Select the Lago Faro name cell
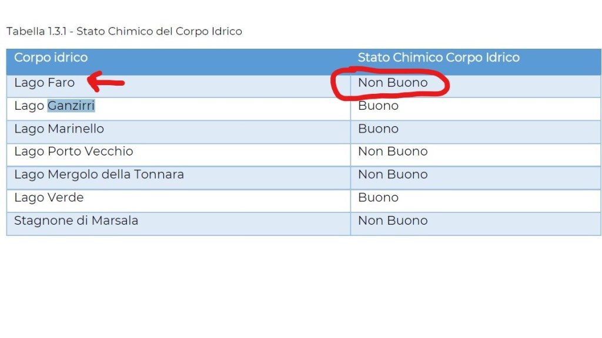 point(45,83)
